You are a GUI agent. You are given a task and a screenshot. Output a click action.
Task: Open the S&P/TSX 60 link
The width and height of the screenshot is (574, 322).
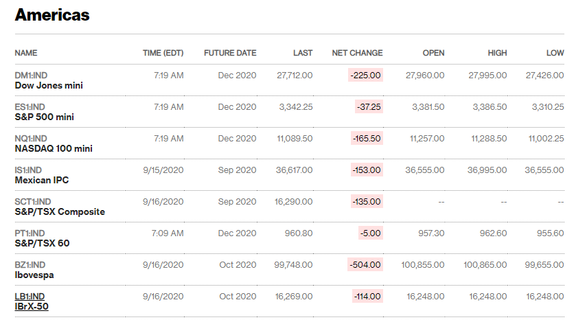point(42,243)
